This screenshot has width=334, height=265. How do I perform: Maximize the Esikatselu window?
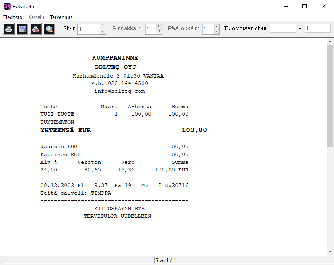coord(305,6)
